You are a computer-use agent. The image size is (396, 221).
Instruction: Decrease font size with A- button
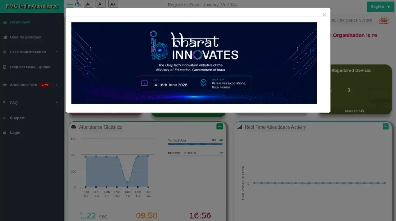[x=88, y=4]
